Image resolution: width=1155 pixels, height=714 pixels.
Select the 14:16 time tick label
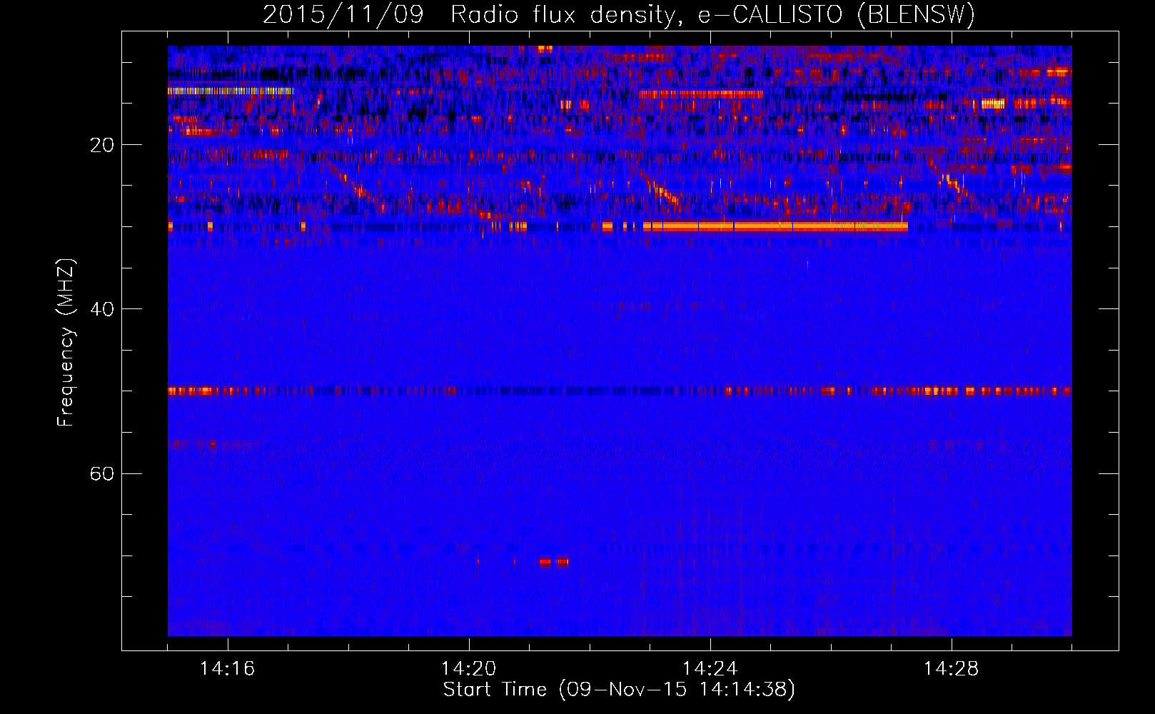228,669
